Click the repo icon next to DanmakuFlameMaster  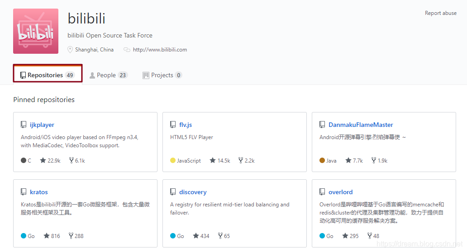pos(322,125)
